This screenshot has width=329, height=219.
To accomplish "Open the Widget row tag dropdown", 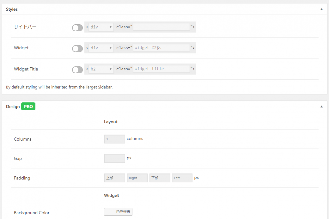I will pyautogui.click(x=101, y=48).
